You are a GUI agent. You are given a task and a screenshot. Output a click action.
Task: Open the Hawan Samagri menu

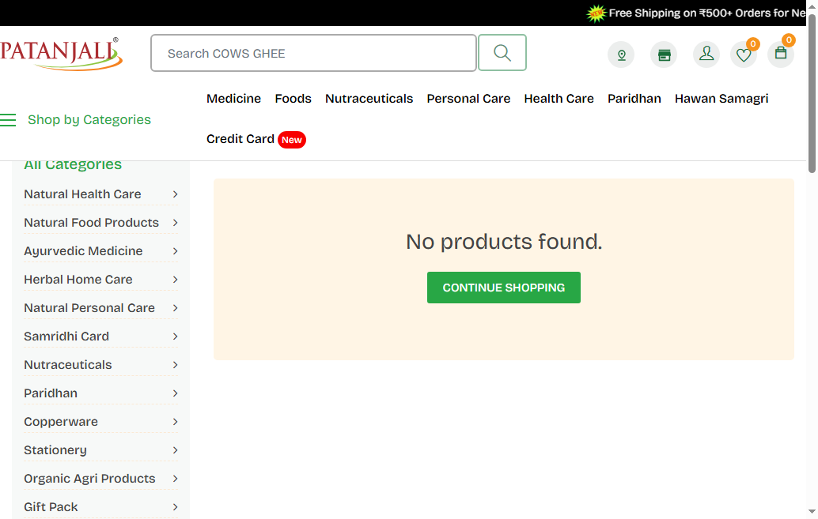721,99
